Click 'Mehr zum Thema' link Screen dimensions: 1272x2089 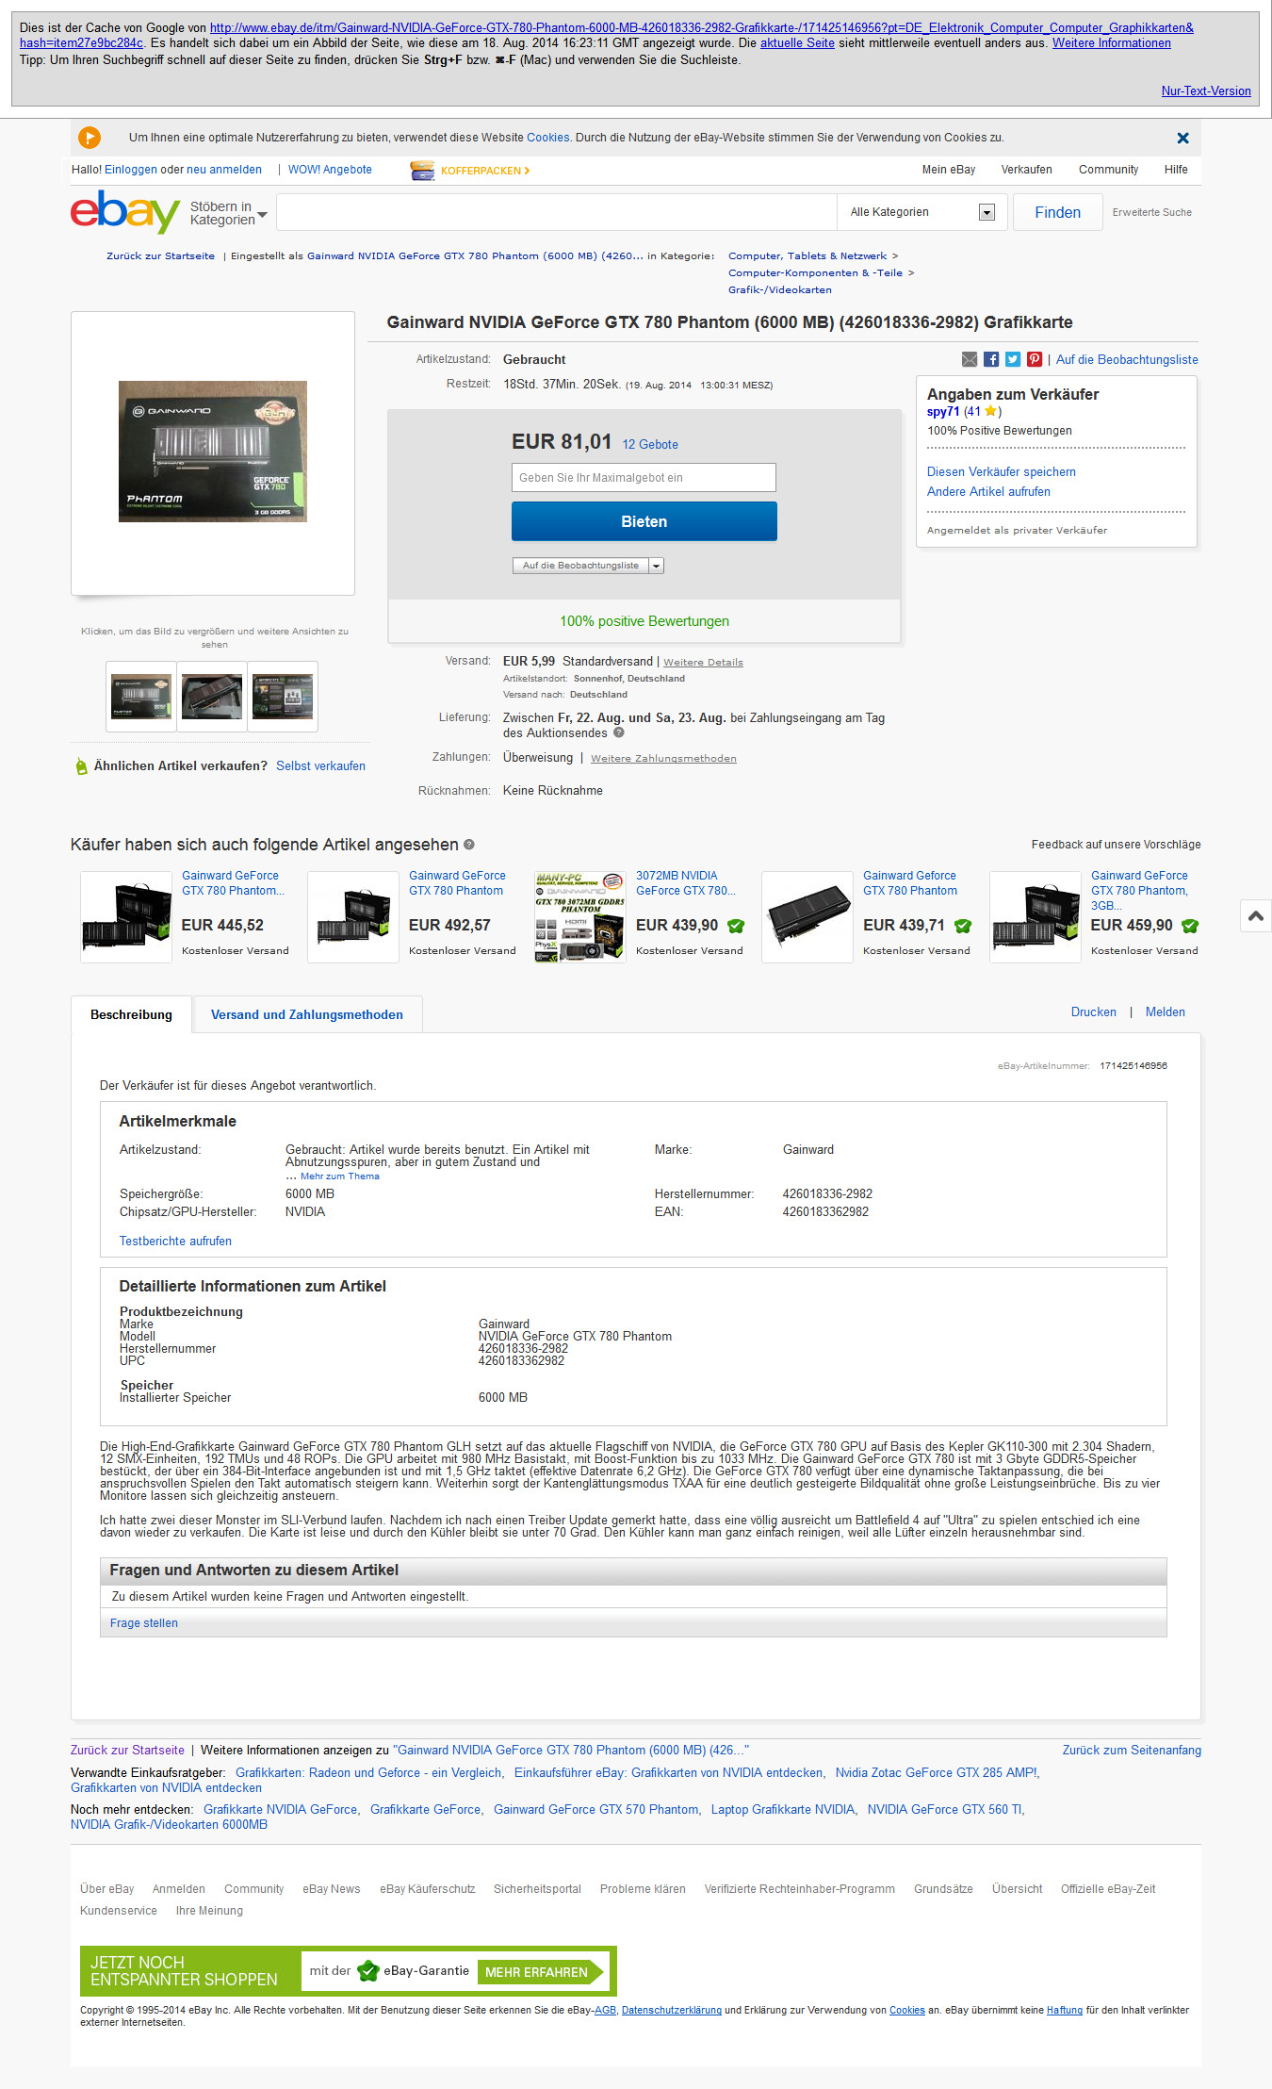click(x=340, y=1176)
